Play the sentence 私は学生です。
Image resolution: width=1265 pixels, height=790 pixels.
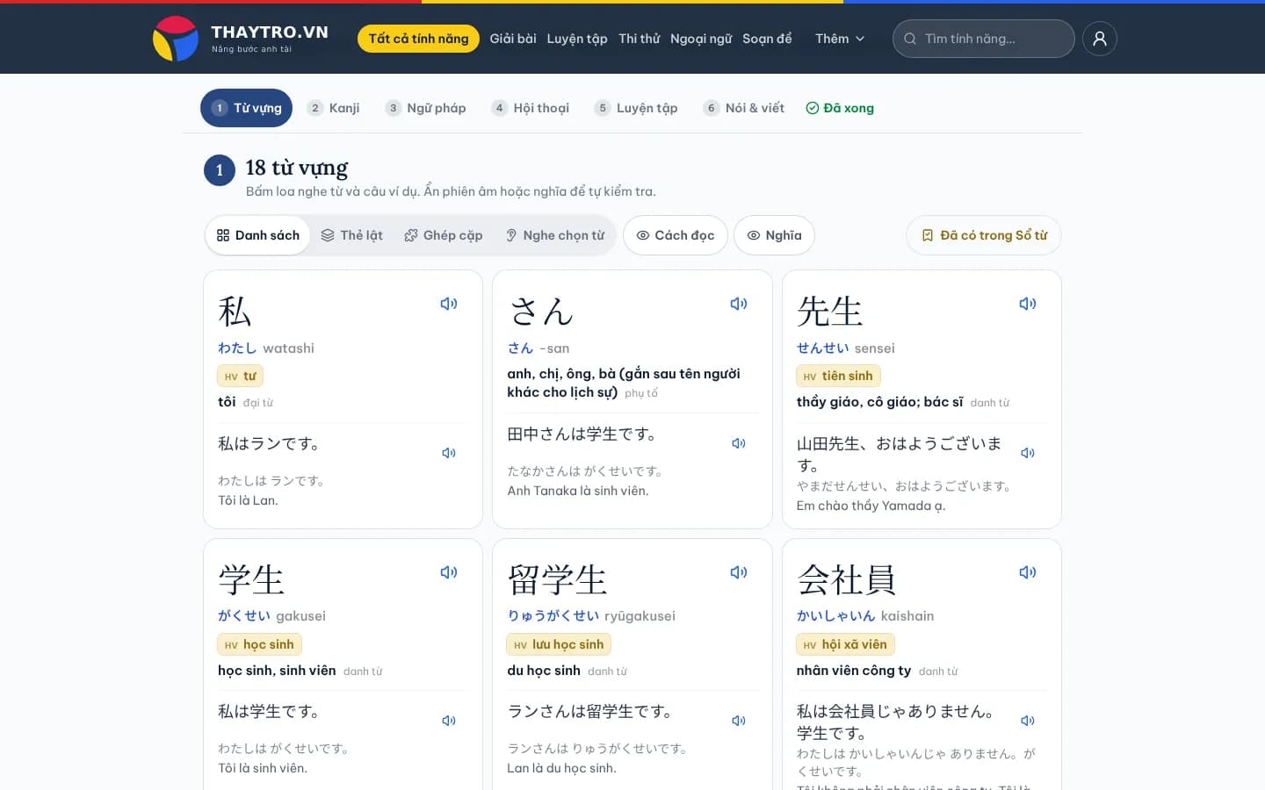[449, 721]
